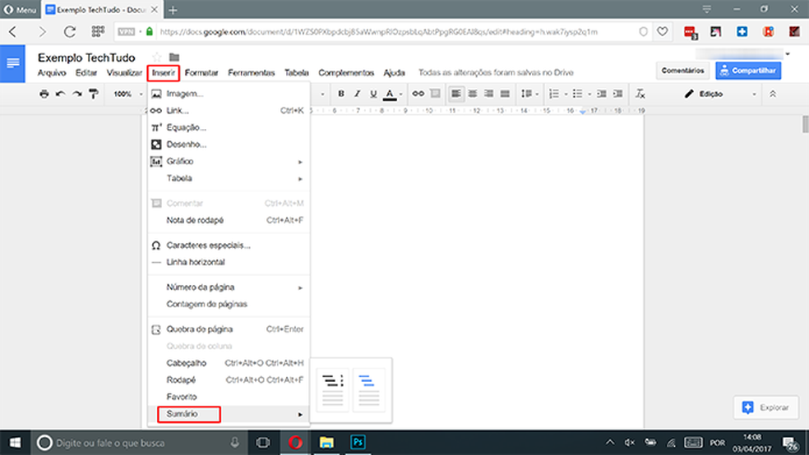Click the bulleted list icon
Image resolution: width=809 pixels, height=455 pixels.
[577, 94]
